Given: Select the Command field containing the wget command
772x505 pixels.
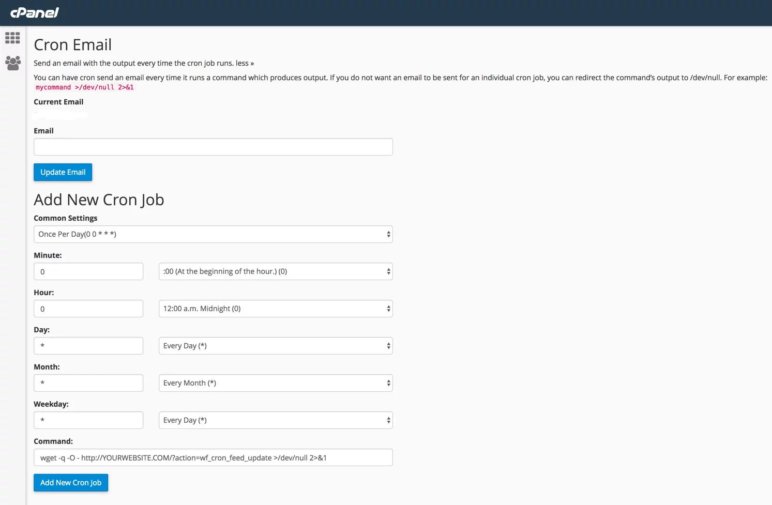Looking at the screenshot, I should 213,457.
